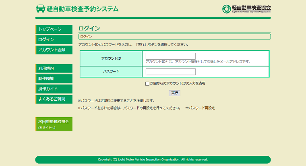Go to トップページ in the sidebar
Image resolution: width=306 pixels, height=166 pixels.
click(x=54, y=29)
